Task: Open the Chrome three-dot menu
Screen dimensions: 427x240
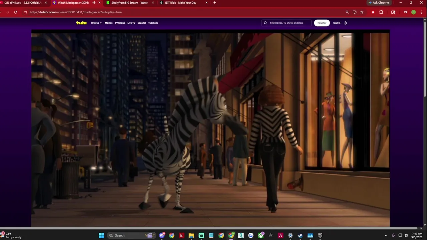Action: click(x=421, y=12)
